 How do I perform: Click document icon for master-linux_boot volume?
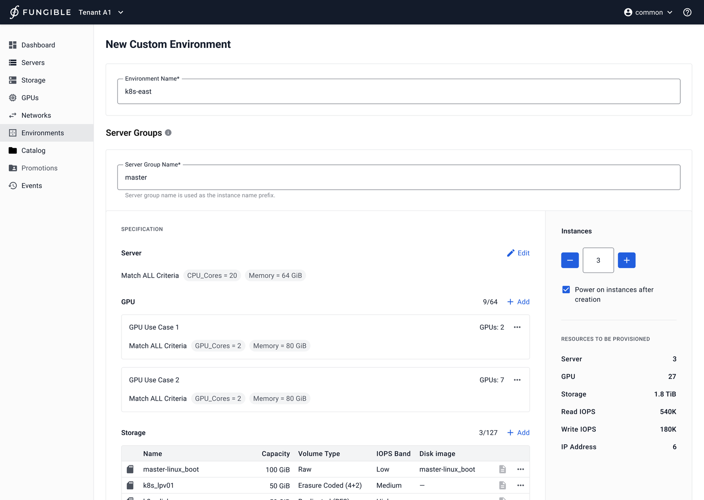502,469
